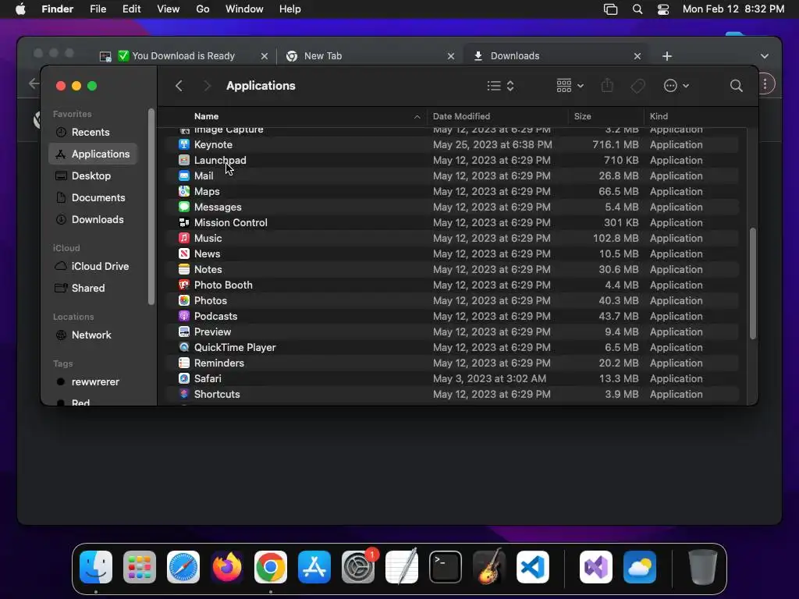Click the Photos app icon in list
Viewport: 799px width, 599px height.
point(184,300)
